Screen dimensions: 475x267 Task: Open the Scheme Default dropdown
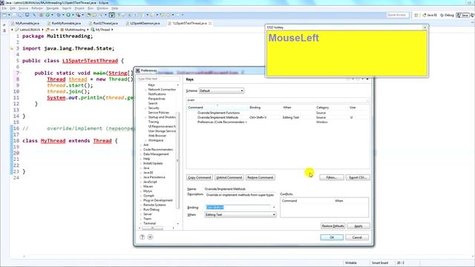pyautogui.click(x=221, y=90)
